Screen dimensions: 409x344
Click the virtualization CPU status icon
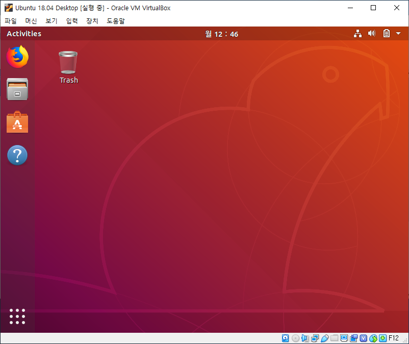363,338
